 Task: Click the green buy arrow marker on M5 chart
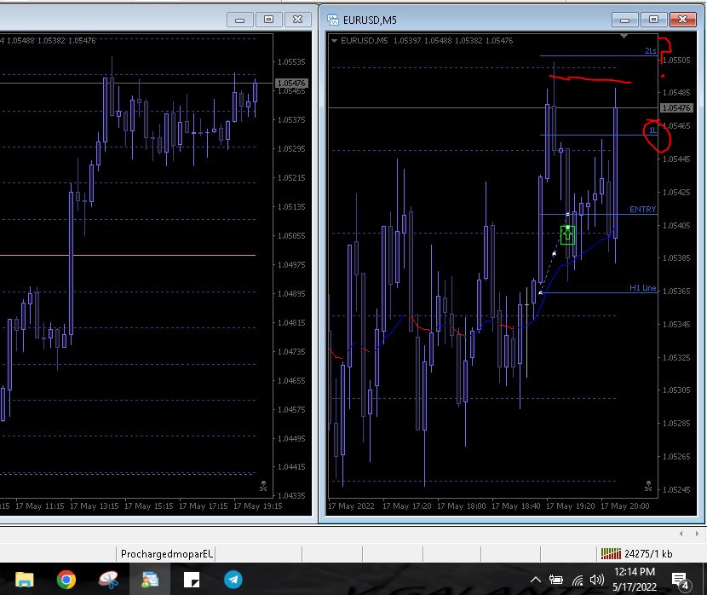tap(567, 235)
